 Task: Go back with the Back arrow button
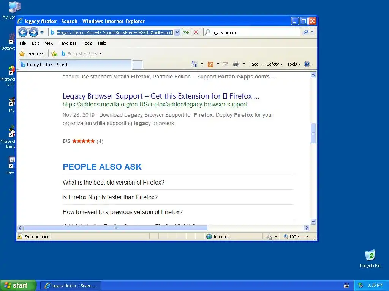(x=23, y=32)
